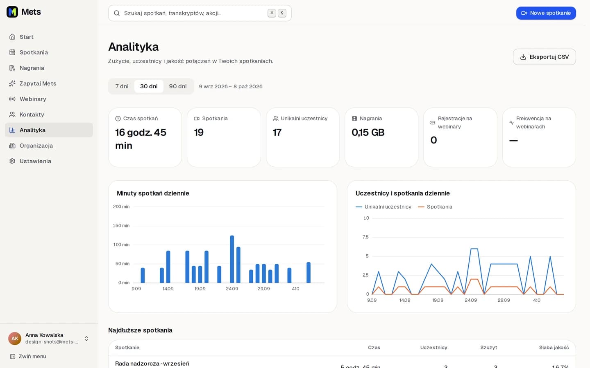590x368 pixels.
Task: Start a Nowe spotkanie
Action: pyautogui.click(x=546, y=13)
